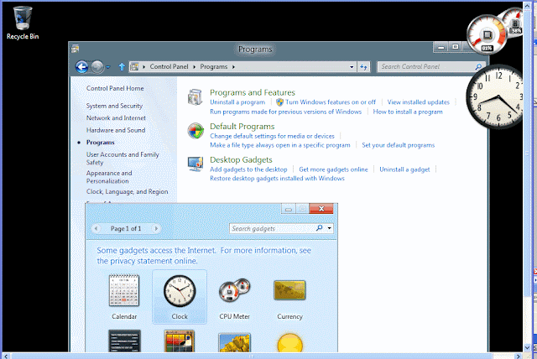
Task: Open System and Security category
Action: [114, 106]
